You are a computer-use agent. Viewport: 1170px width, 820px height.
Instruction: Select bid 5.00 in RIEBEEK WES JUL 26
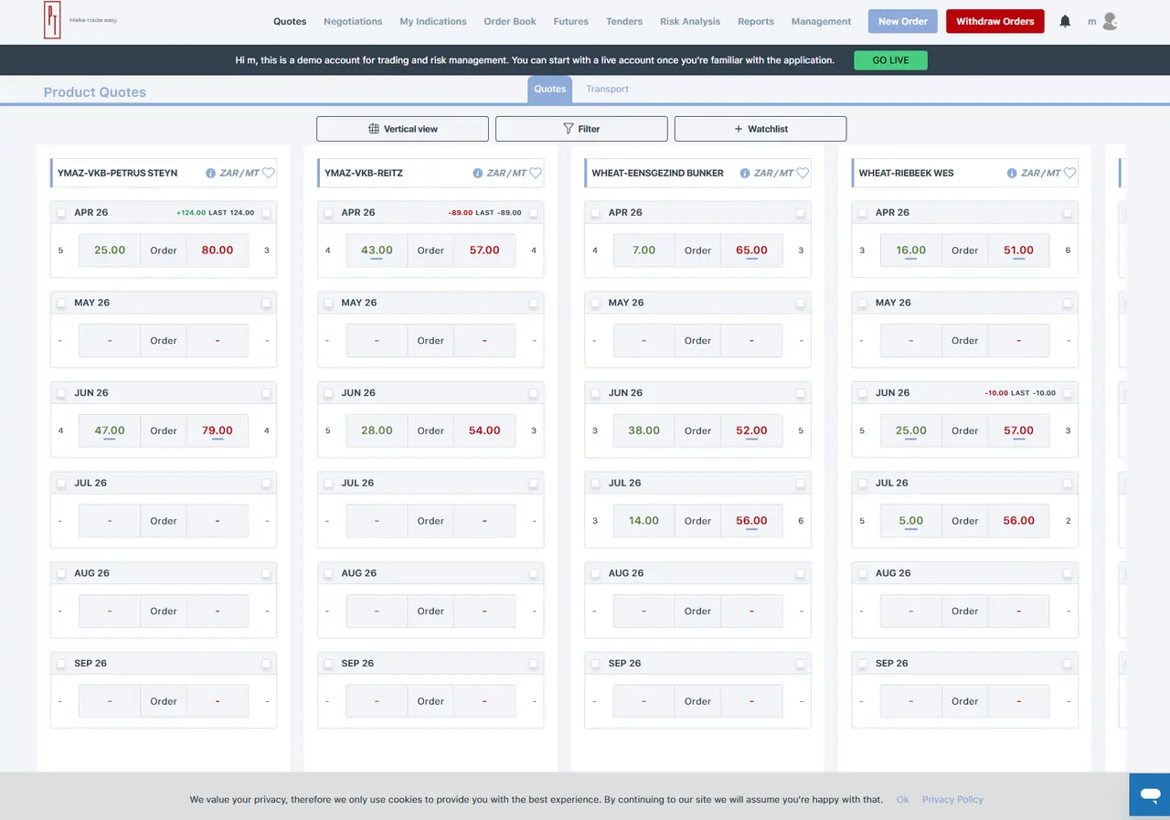[910, 521]
